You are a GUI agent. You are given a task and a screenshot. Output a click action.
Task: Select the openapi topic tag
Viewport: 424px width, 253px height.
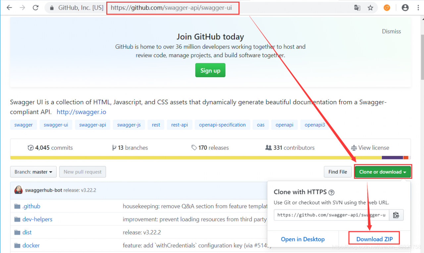coord(285,125)
